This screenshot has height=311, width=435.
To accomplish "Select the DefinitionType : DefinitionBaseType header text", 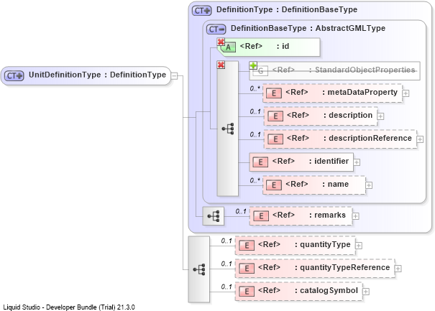I will 287,10.
